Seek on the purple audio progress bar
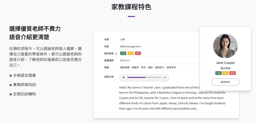Screen dimensions: 256x123 point(144,77)
